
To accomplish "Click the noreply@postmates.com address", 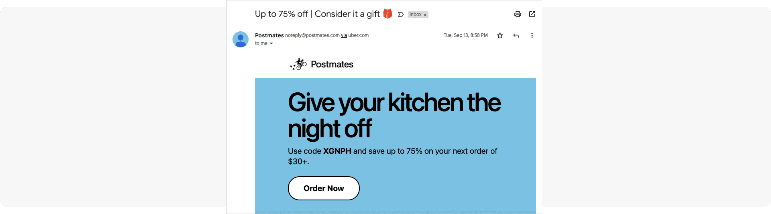I will coord(312,35).
